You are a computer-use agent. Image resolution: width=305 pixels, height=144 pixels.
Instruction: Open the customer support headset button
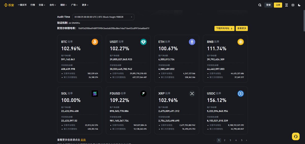[296, 136]
